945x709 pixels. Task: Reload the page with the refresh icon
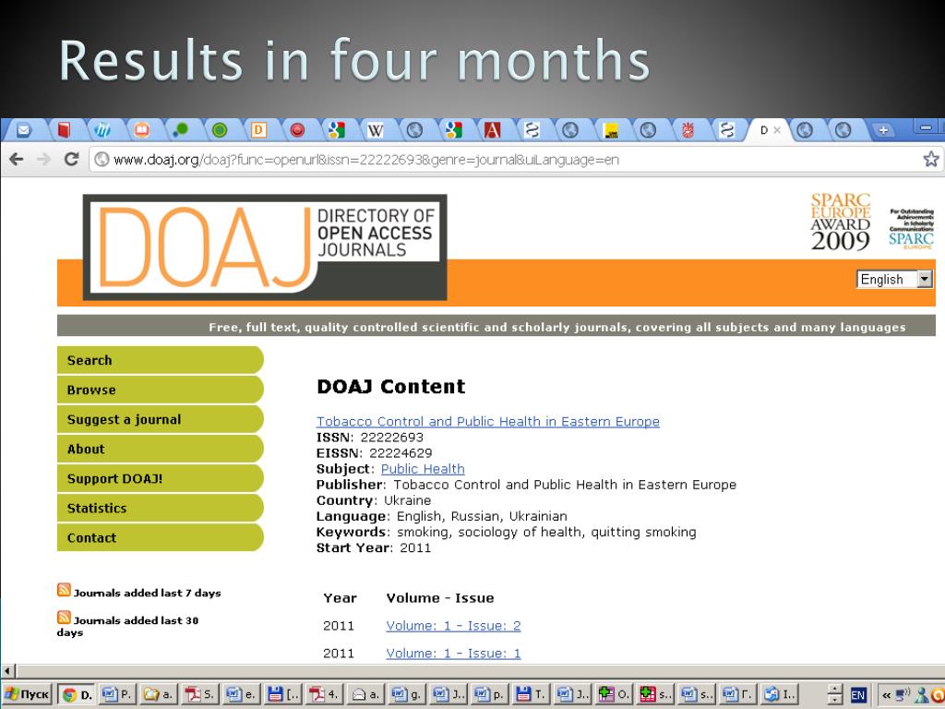(x=71, y=159)
